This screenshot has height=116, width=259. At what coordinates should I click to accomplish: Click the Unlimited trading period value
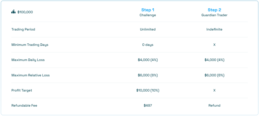point(148,30)
